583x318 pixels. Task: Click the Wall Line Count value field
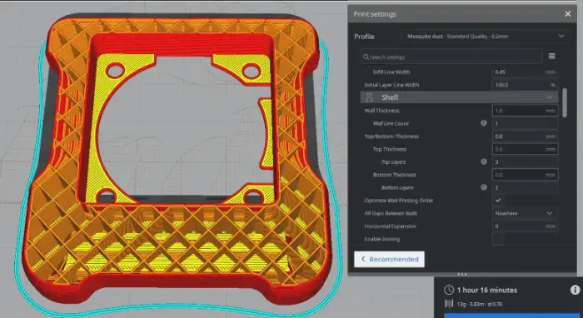[x=525, y=123]
